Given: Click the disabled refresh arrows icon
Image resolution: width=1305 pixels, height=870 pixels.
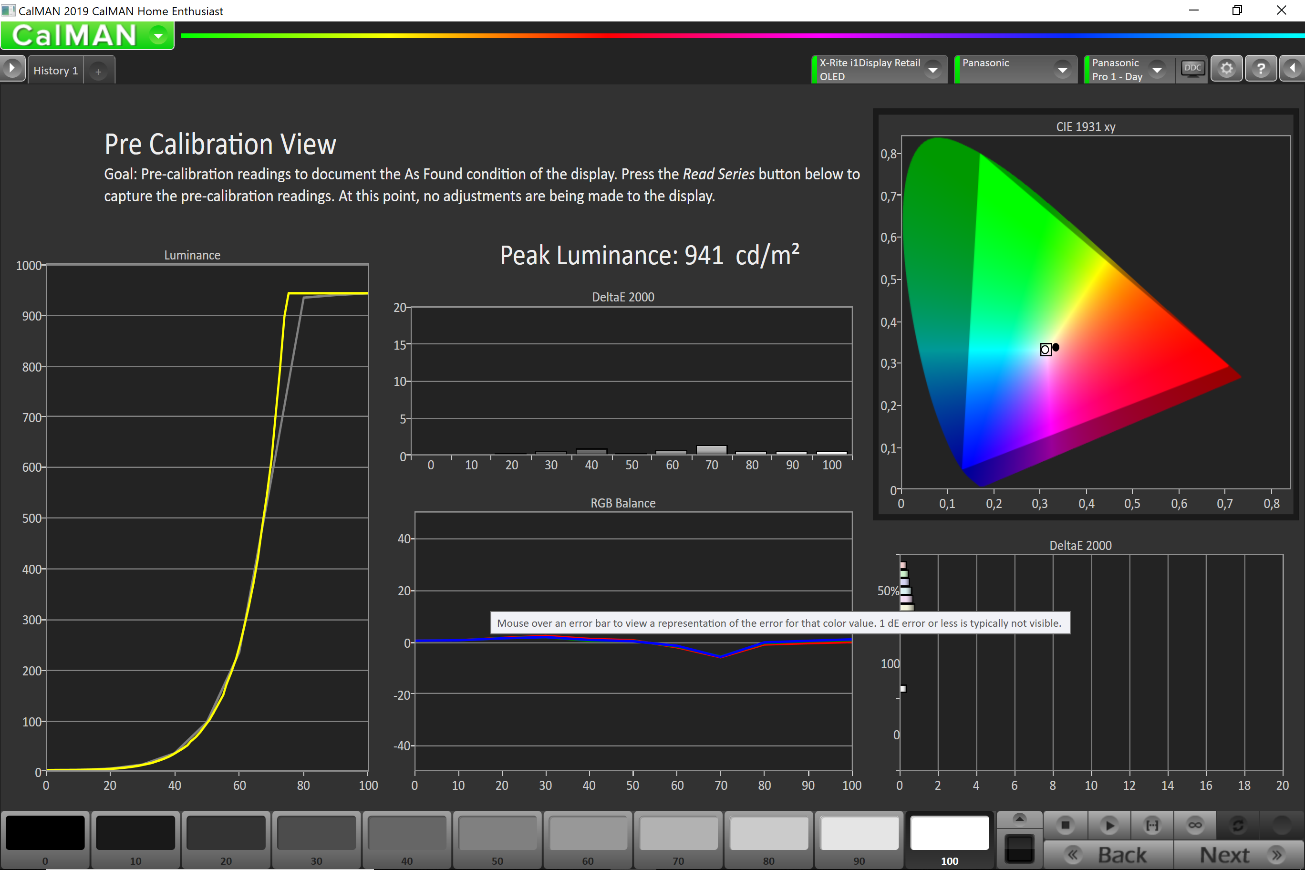Looking at the screenshot, I should click(x=1238, y=825).
